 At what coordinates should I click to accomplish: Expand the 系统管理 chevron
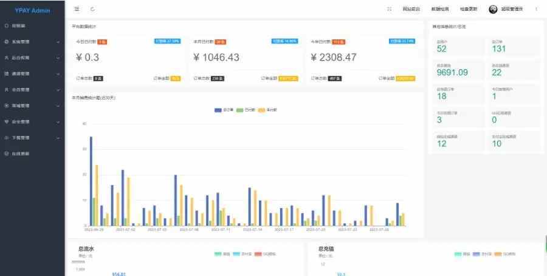(x=58, y=42)
